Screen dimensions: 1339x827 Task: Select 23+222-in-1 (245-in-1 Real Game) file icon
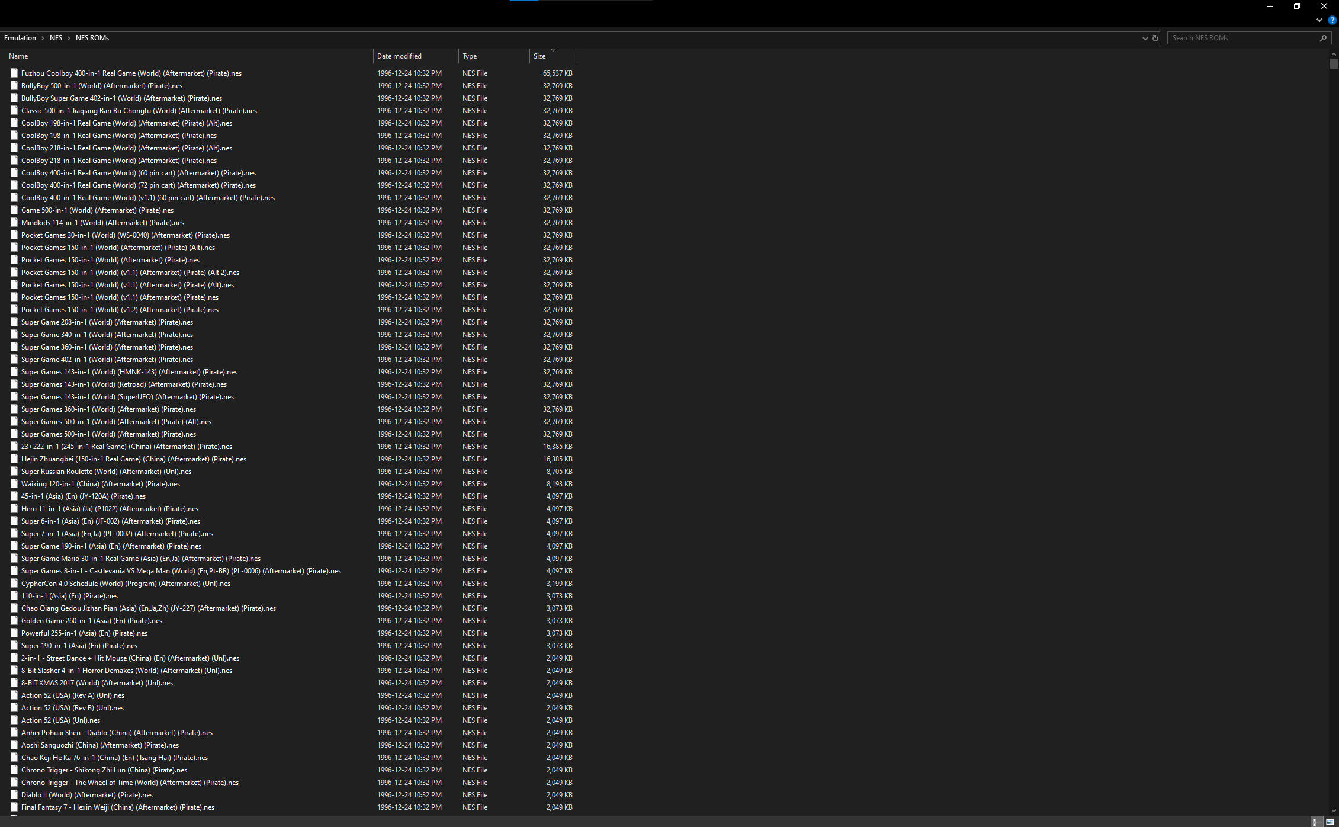pos(14,447)
